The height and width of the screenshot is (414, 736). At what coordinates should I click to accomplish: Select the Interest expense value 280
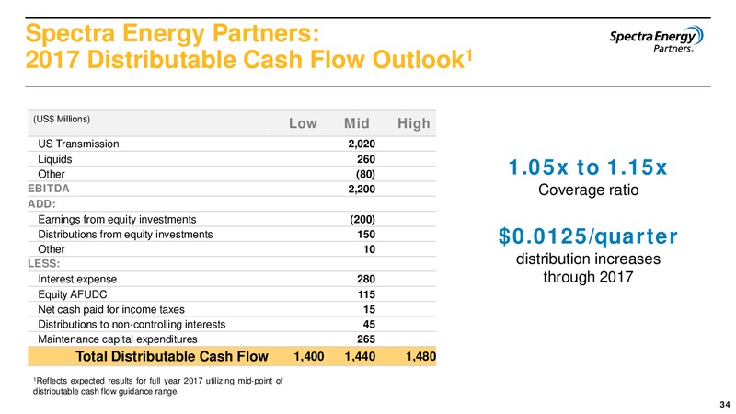(x=366, y=280)
